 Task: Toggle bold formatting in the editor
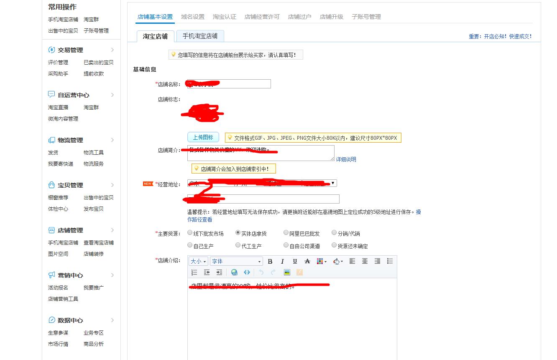coord(271,261)
